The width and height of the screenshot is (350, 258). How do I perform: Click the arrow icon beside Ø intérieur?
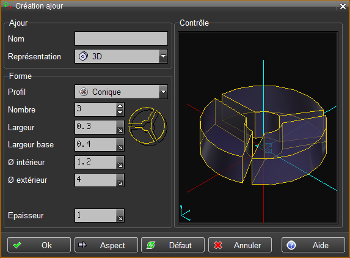[x=120, y=163]
